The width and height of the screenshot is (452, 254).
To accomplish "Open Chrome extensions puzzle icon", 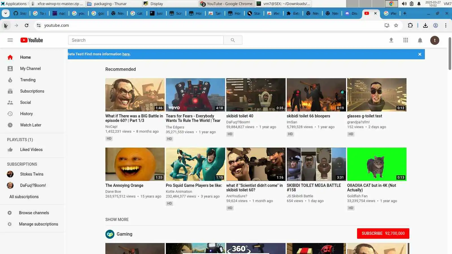I will pos(410,25).
